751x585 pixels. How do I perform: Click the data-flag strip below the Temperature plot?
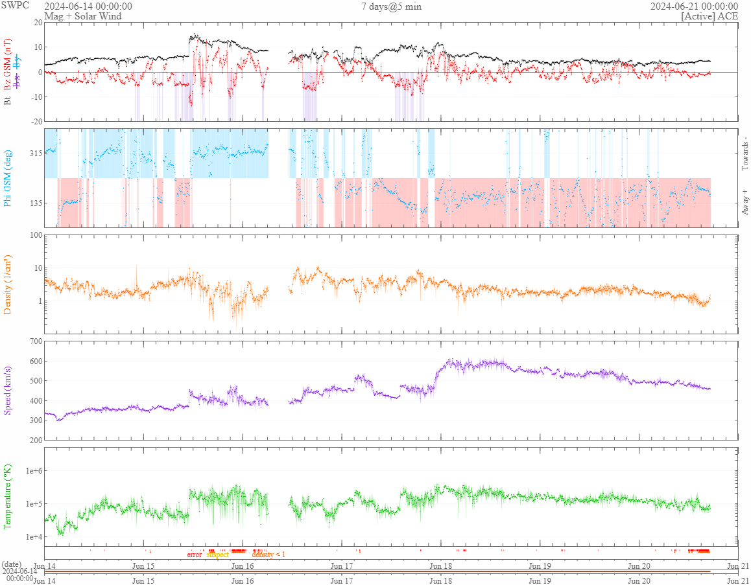(x=391, y=553)
